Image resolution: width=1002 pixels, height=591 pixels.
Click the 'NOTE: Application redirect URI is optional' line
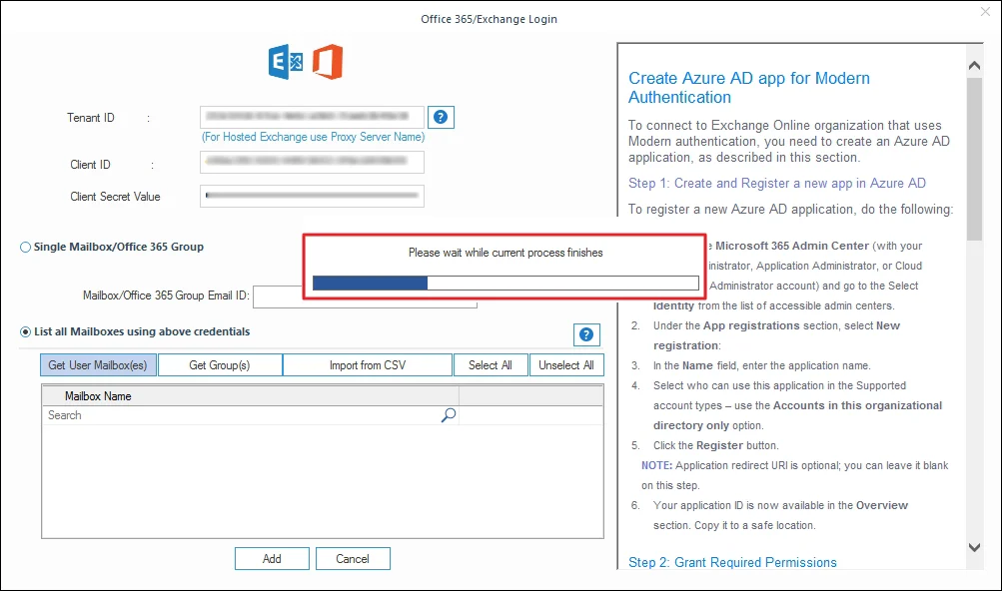click(x=795, y=465)
